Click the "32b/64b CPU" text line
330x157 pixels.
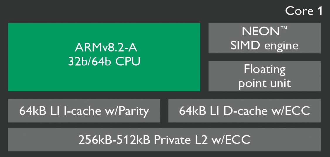pos(104,61)
